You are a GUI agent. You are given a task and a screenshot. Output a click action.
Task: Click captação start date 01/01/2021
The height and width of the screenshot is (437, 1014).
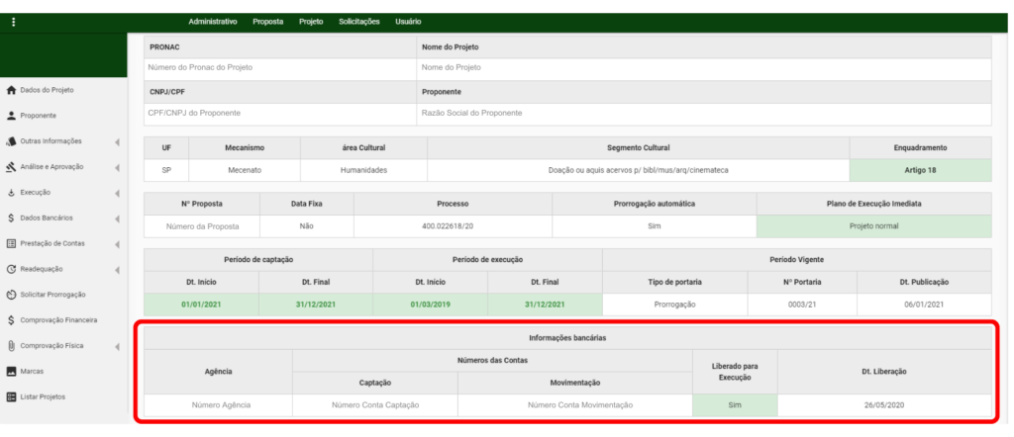click(201, 305)
